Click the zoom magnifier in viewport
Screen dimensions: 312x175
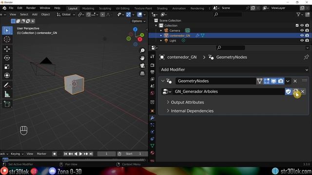142,51
